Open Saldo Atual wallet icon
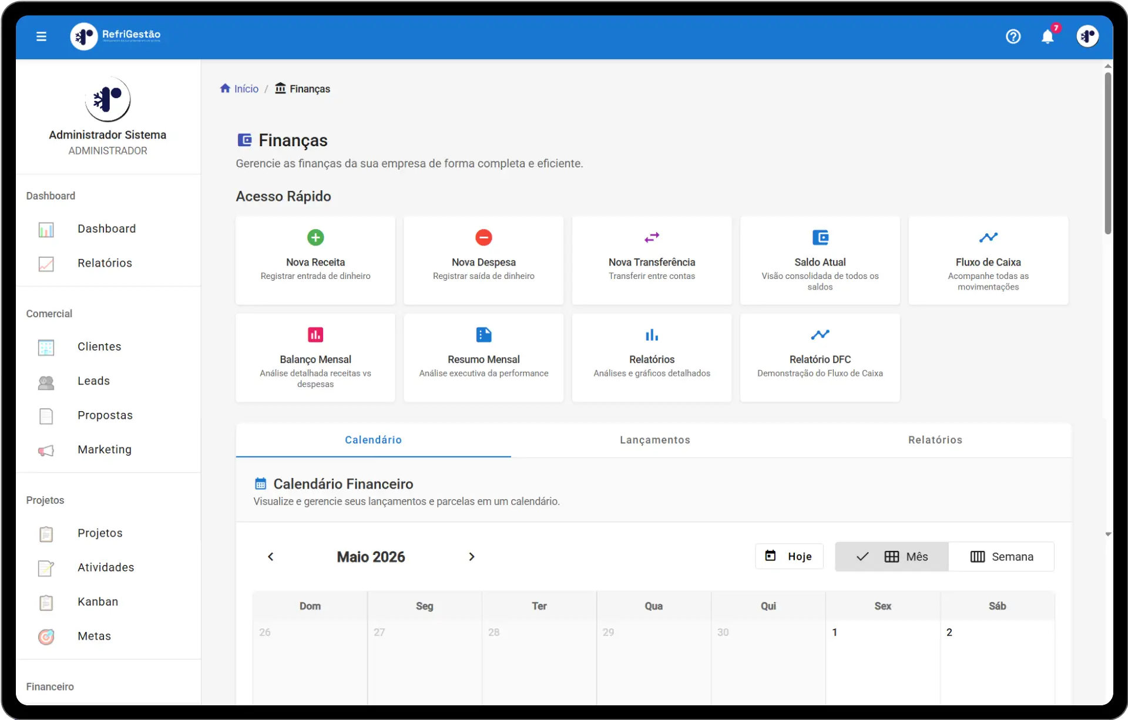Viewport: 1128px width, 720px height. pyautogui.click(x=820, y=237)
